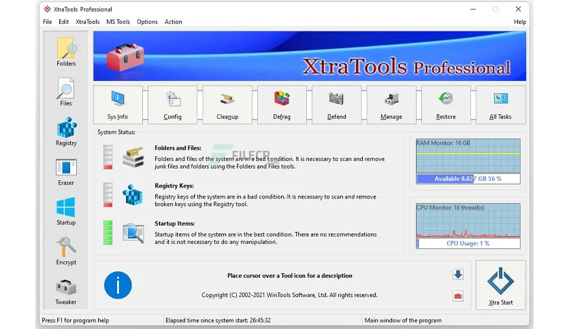Click the elapsed time status bar entry
The height and width of the screenshot is (329, 569).
pyautogui.click(x=218, y=320)
